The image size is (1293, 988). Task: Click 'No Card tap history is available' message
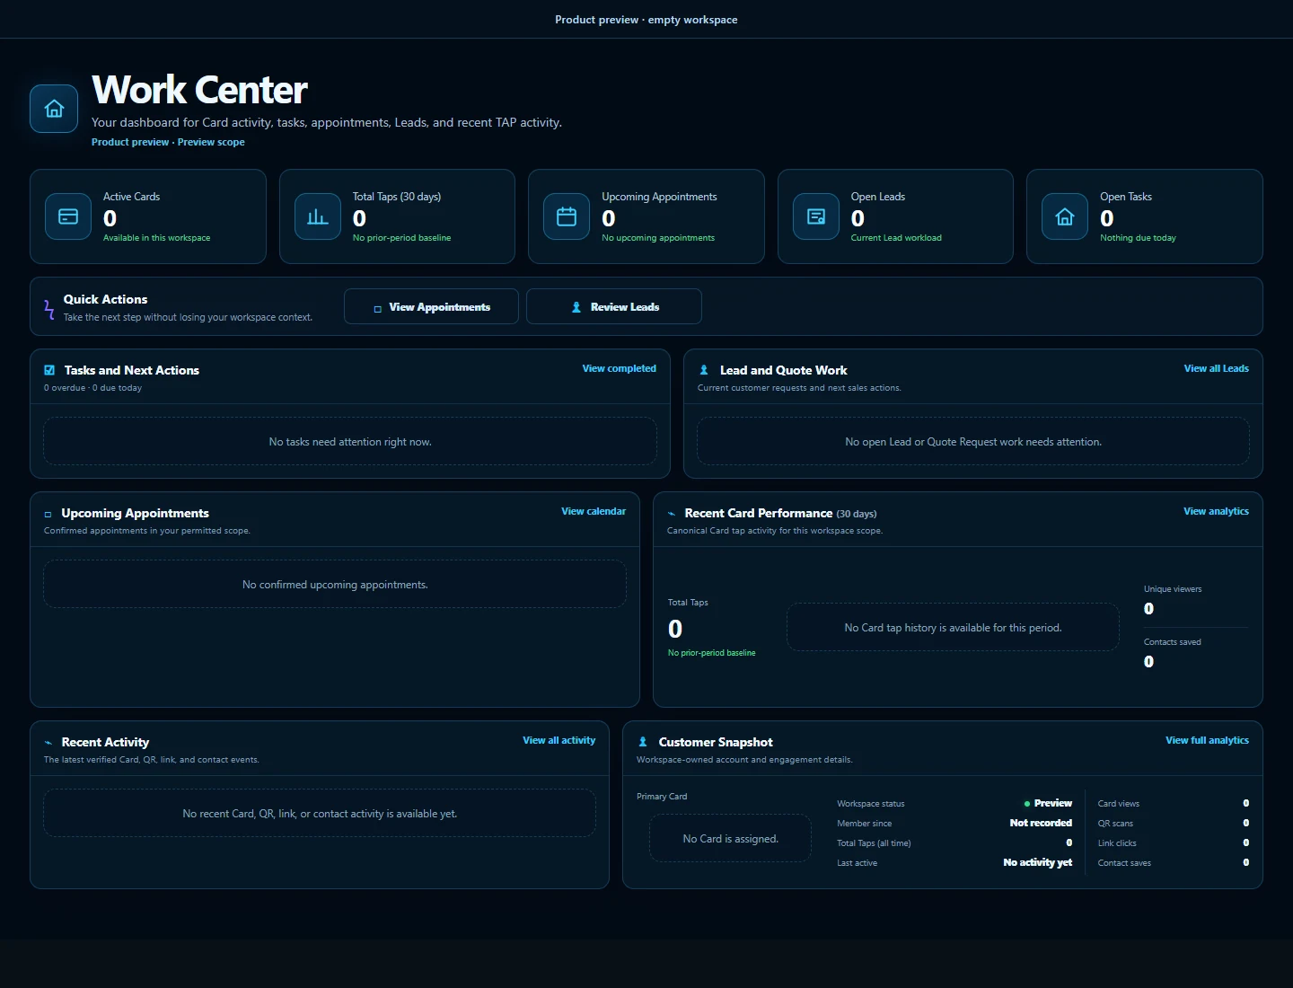(x=953, y=628)
